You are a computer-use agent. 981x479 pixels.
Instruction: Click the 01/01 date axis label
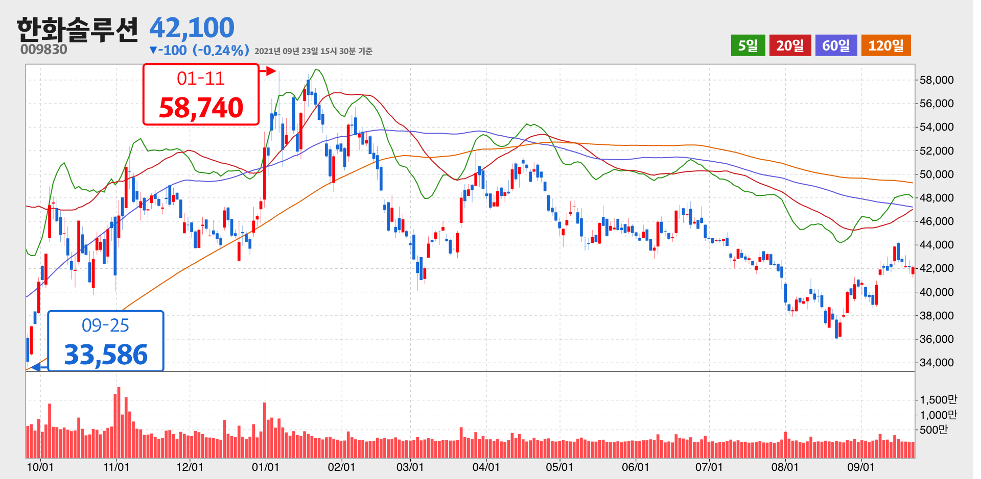pos(265,467)
